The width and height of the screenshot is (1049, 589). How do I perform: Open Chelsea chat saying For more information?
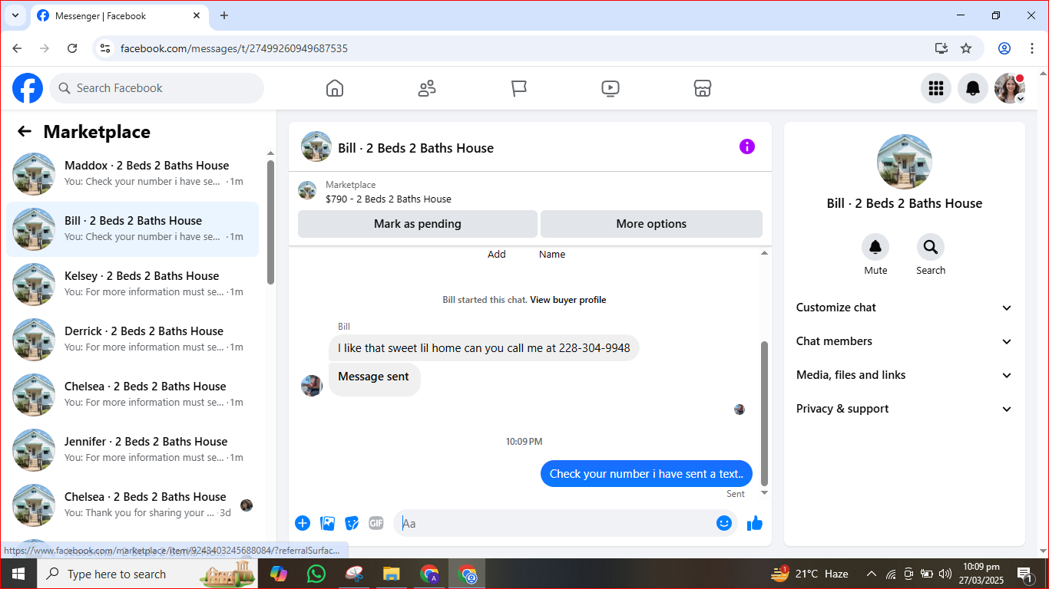(x=132, y=395)
